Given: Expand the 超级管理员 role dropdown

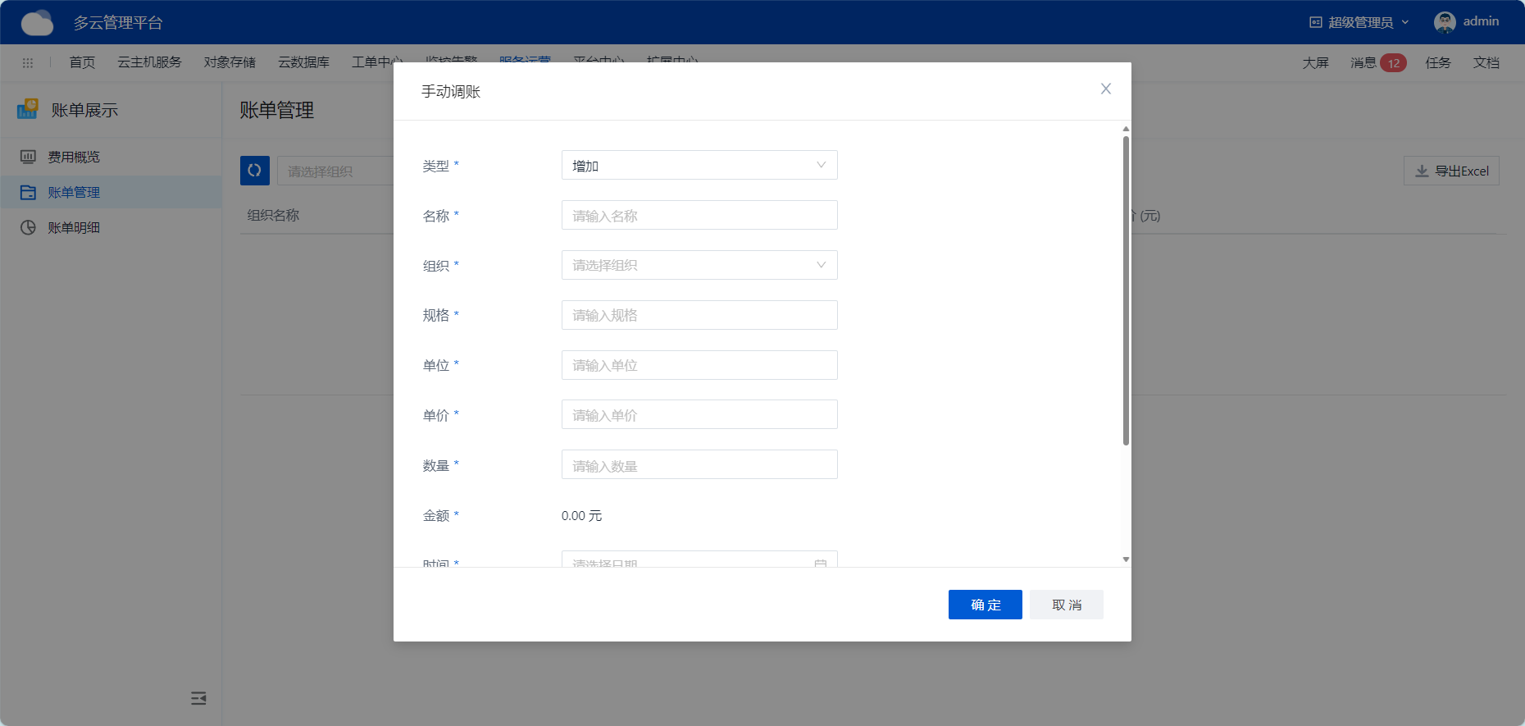Looking at the screenshot, I should [1359, 22].
